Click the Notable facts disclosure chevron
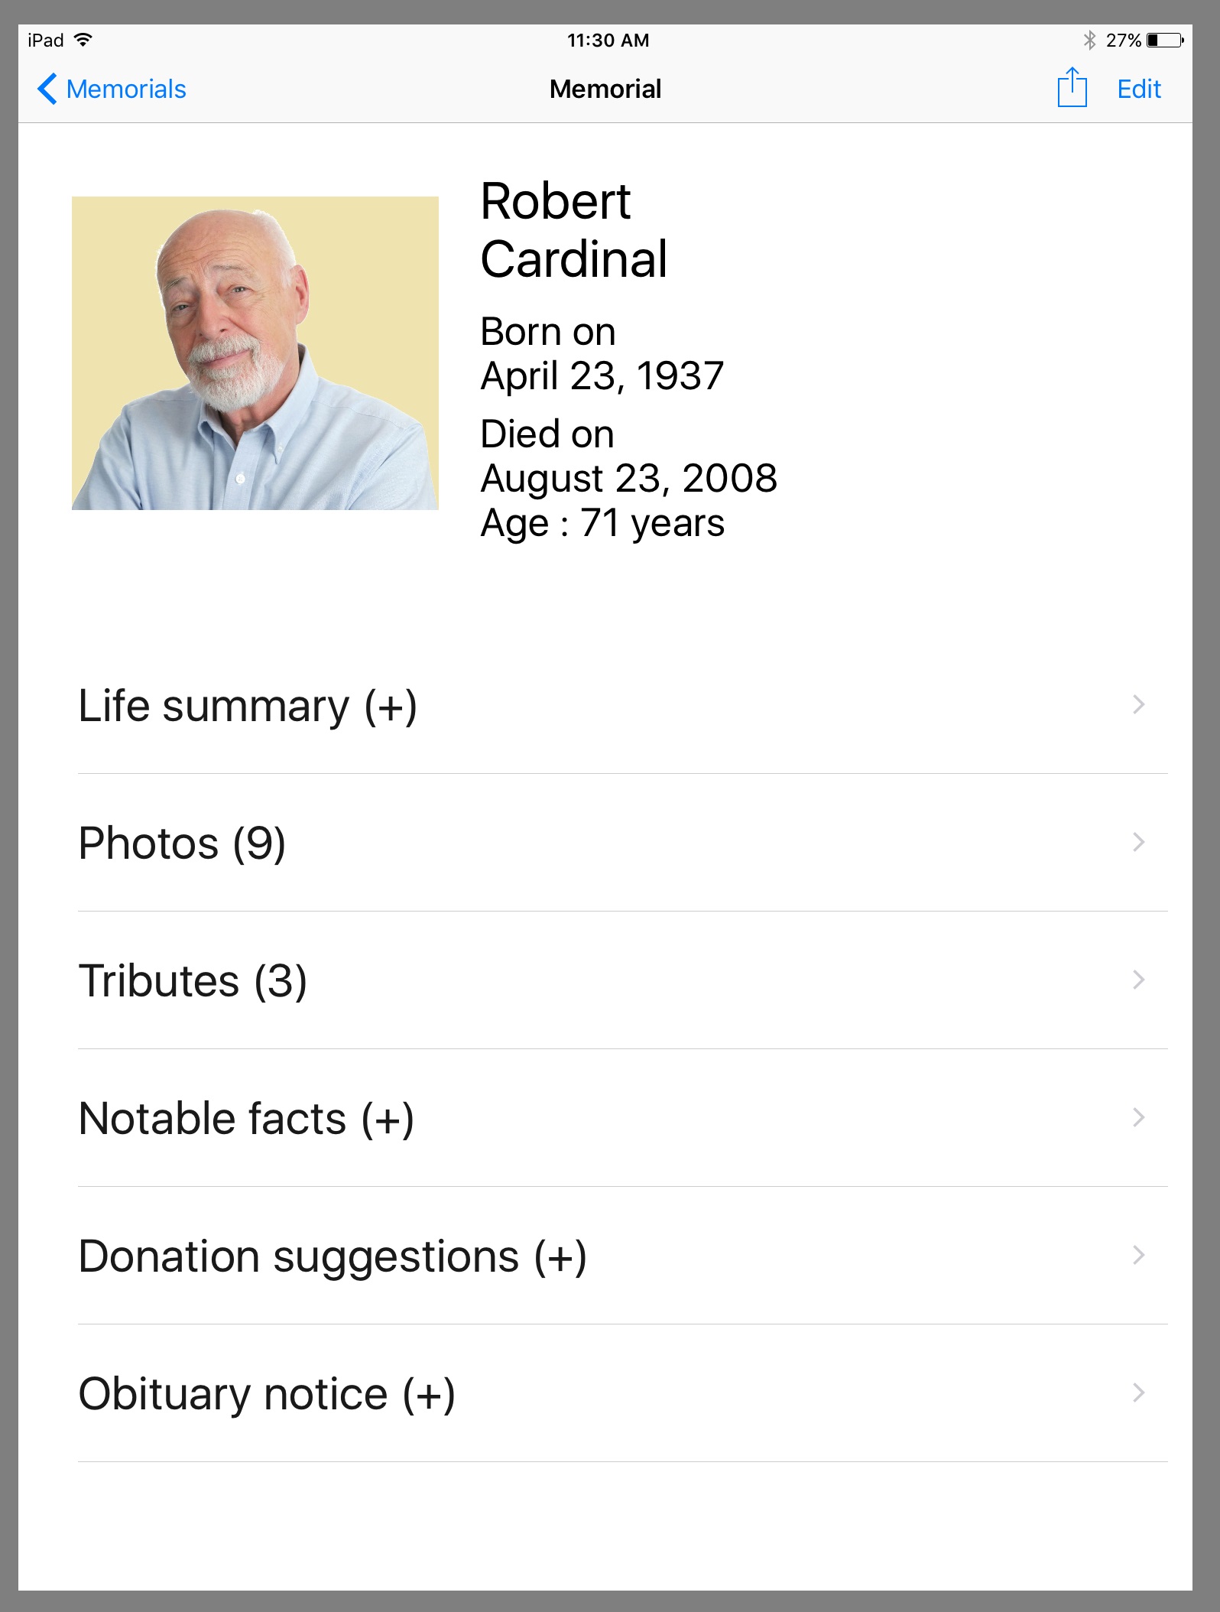 coord(1138,1117)
